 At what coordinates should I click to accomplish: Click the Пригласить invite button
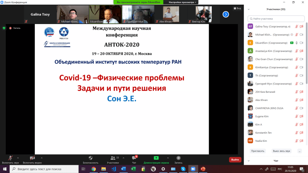pyautogui.click(x=257, y=151)
